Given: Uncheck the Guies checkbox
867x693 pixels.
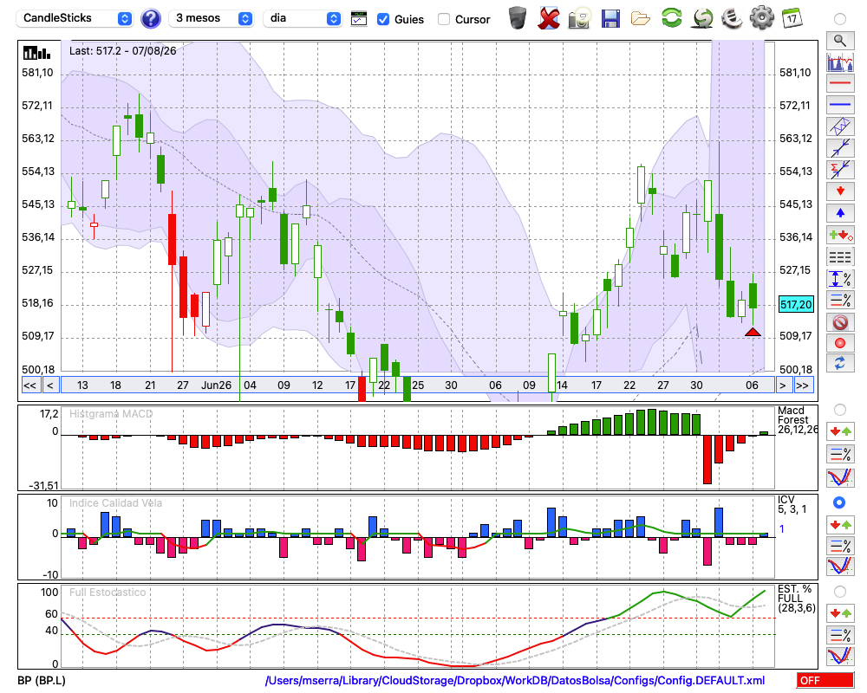Looking at the screenshot, I should [382, 19].
